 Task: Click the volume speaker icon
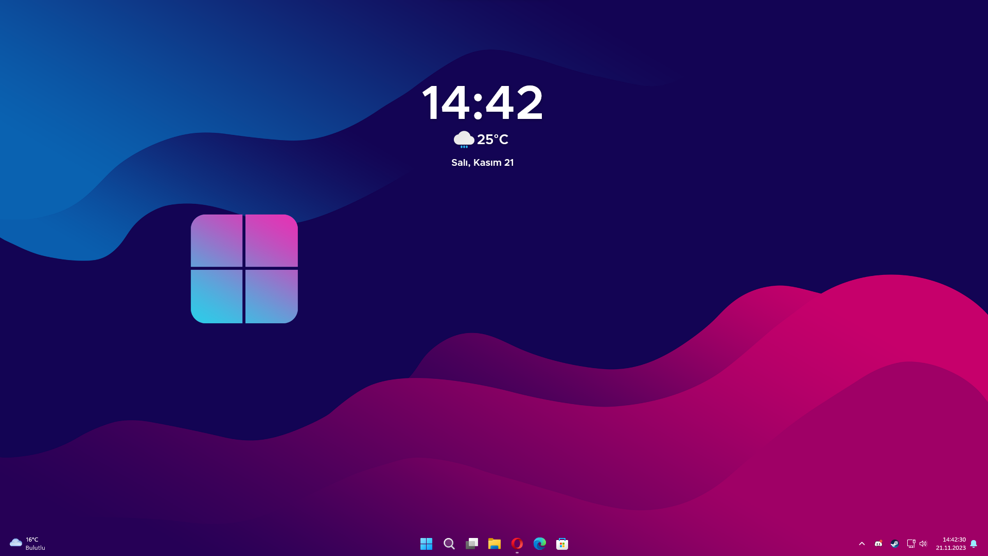[923, 544]
